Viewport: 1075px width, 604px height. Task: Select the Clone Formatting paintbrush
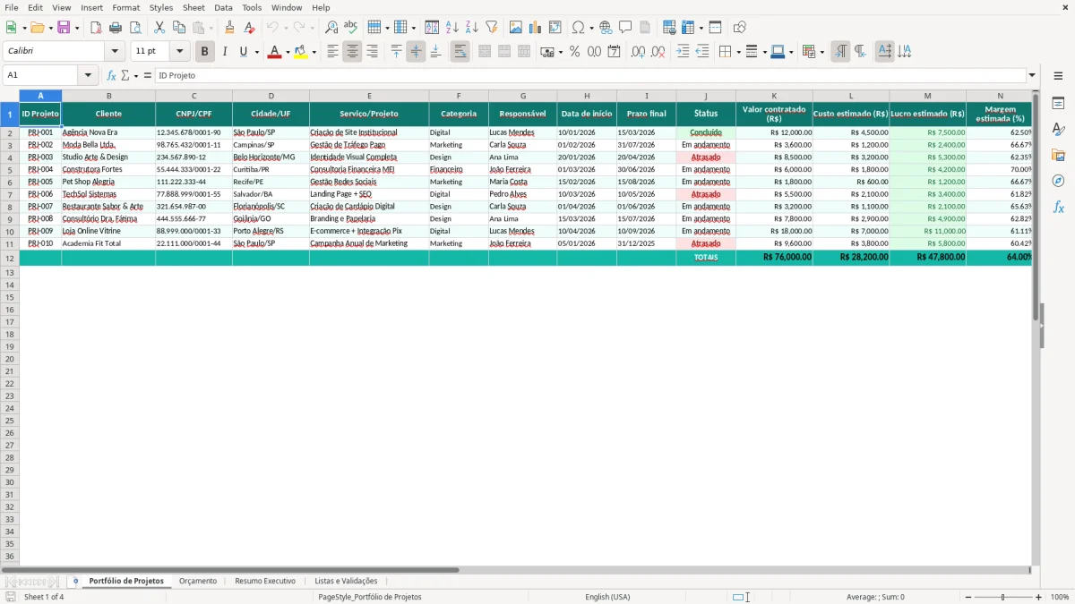coord(230,28)
